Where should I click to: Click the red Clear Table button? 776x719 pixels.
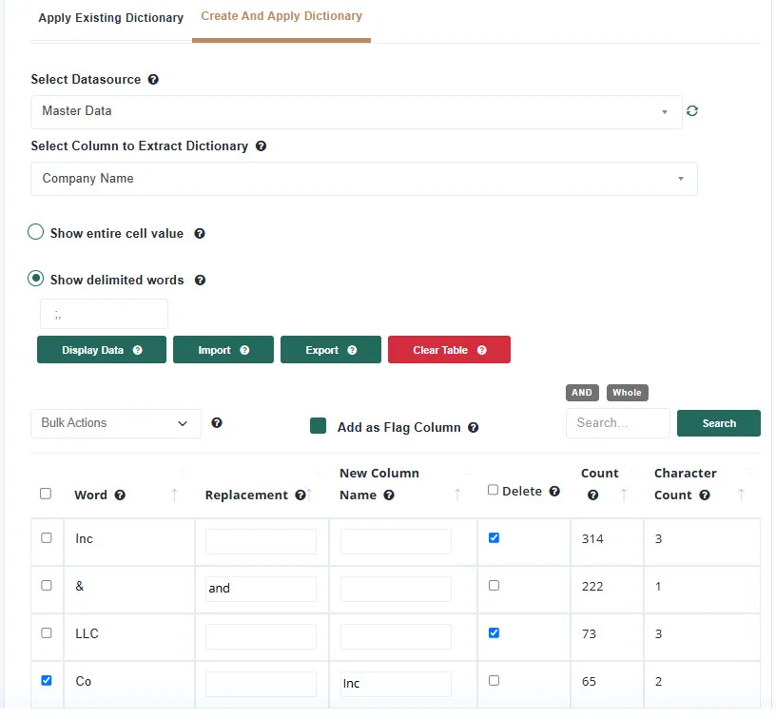click(x=450, y=350)
